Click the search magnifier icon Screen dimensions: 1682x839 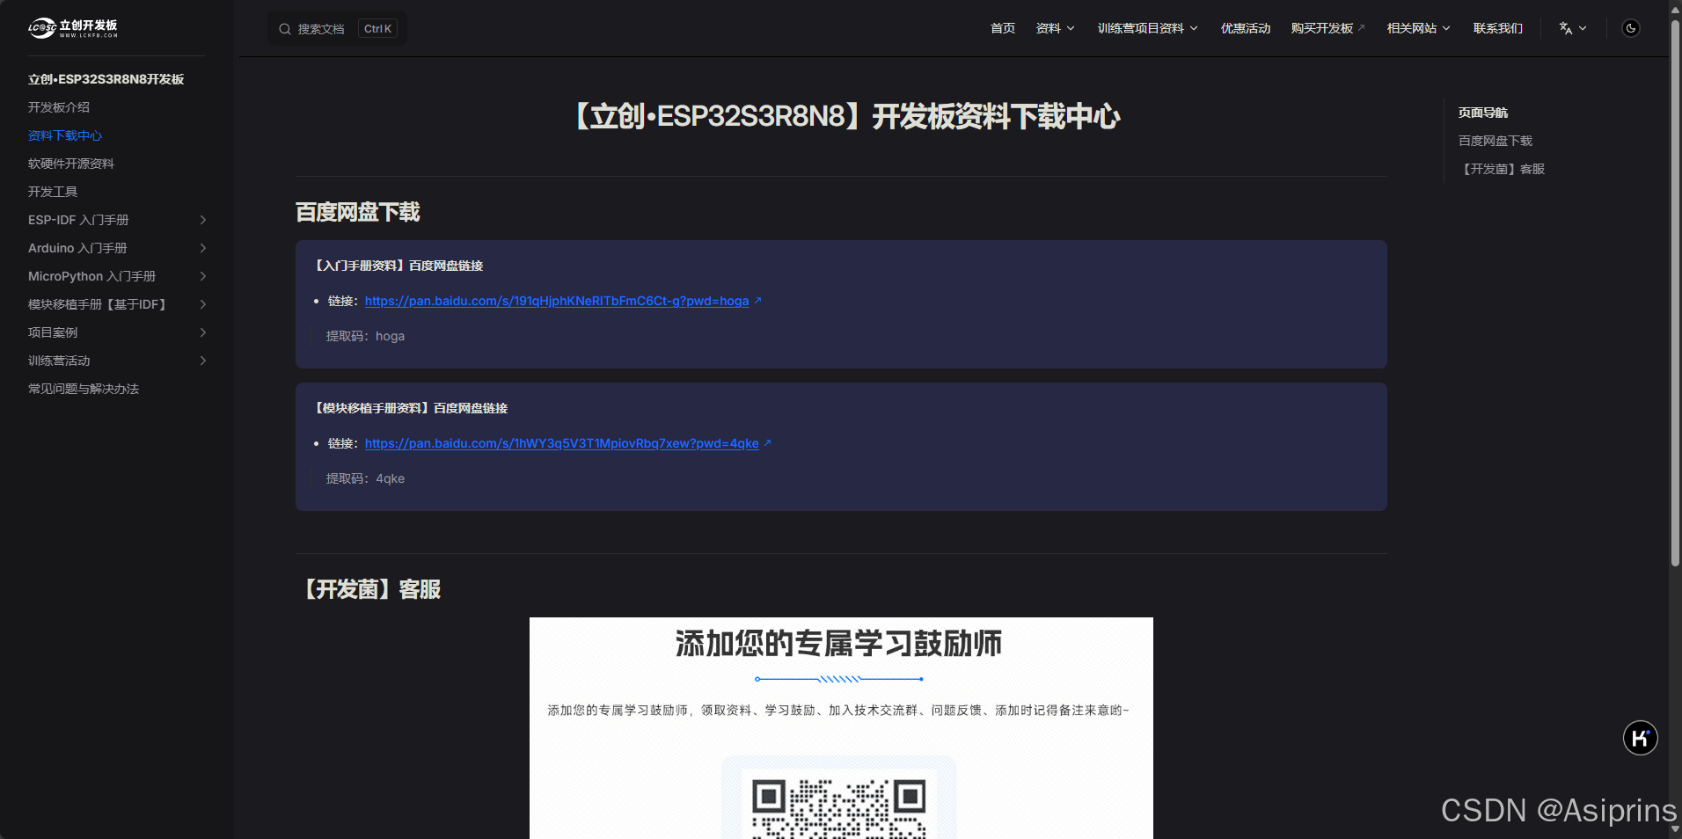pos(283,28)
